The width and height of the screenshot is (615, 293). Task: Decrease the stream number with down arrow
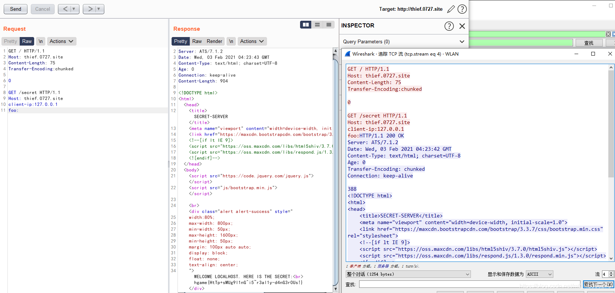pos(611,276)
